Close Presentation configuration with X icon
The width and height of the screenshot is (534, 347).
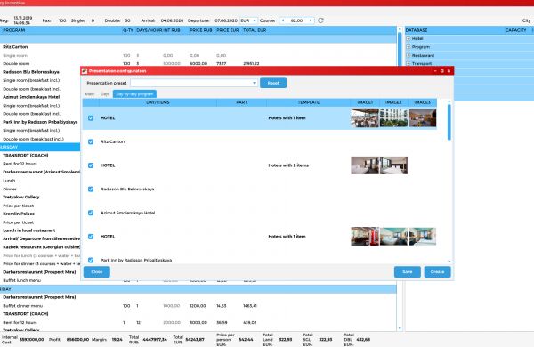point(449,71)
